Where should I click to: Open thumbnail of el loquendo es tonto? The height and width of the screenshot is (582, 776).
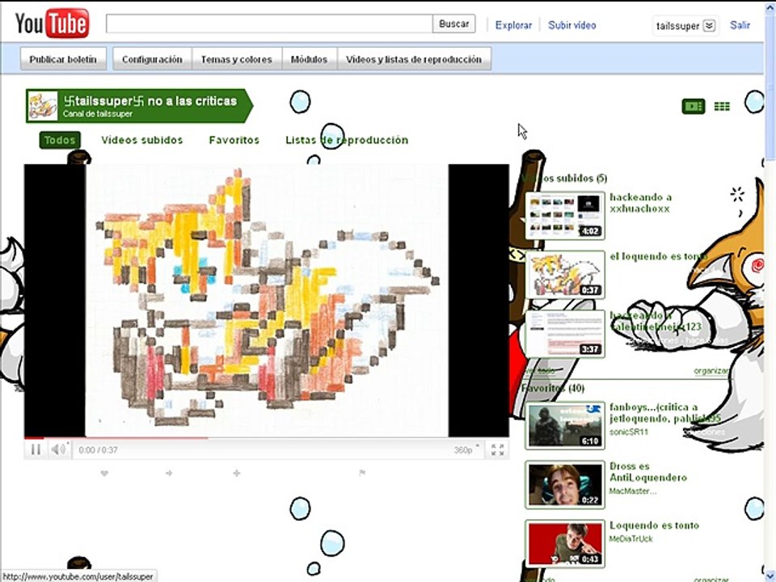tap(565, 275)
